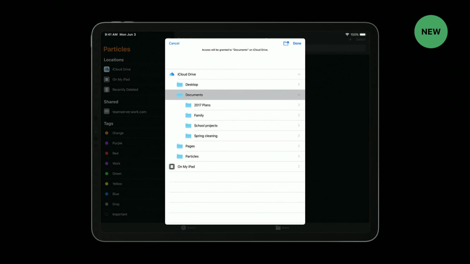Select the Green tag in sidebar

[x=117, y=174]
